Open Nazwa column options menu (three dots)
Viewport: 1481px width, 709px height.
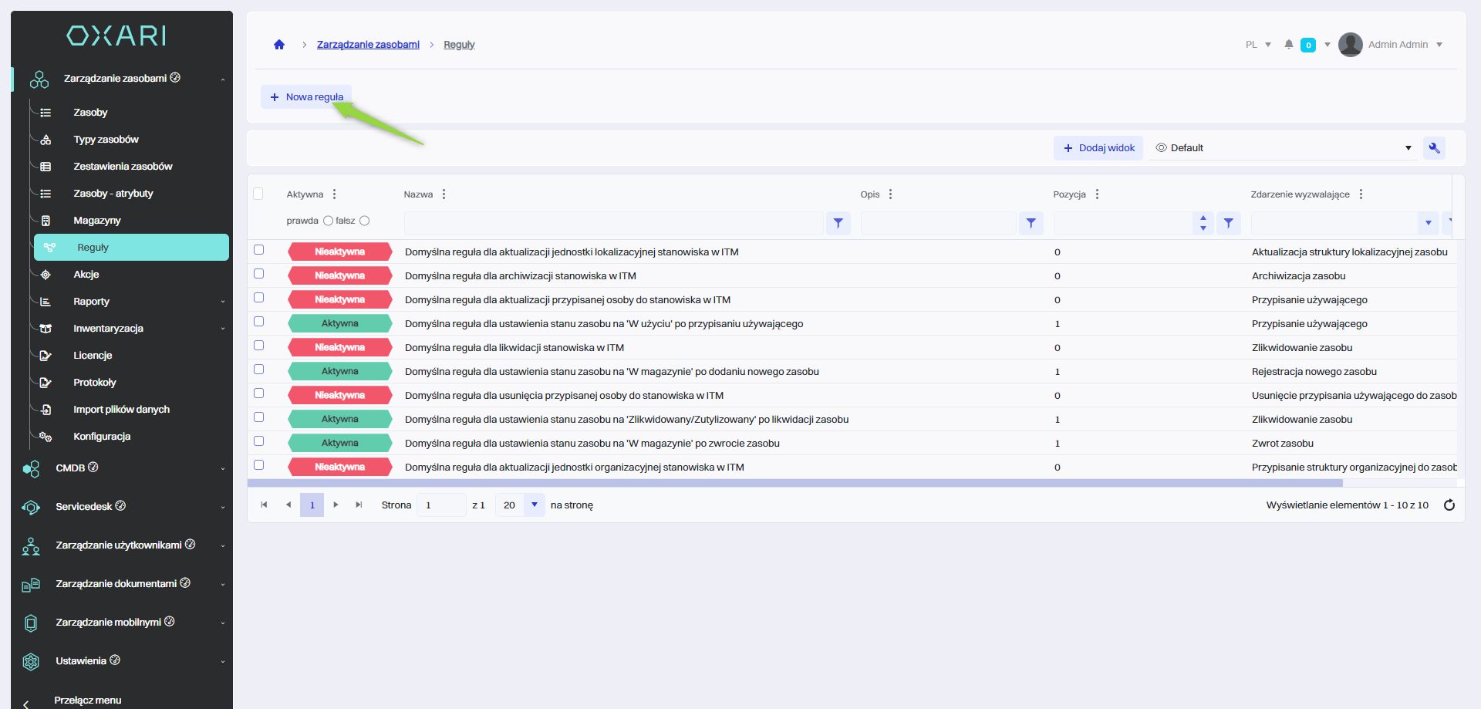pyautogui.click(x=444, y=194)
